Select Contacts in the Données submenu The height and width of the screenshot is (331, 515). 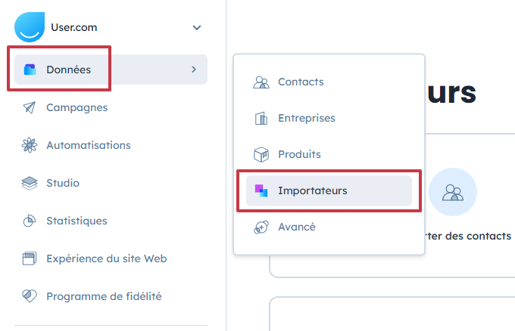click(300, 82)
